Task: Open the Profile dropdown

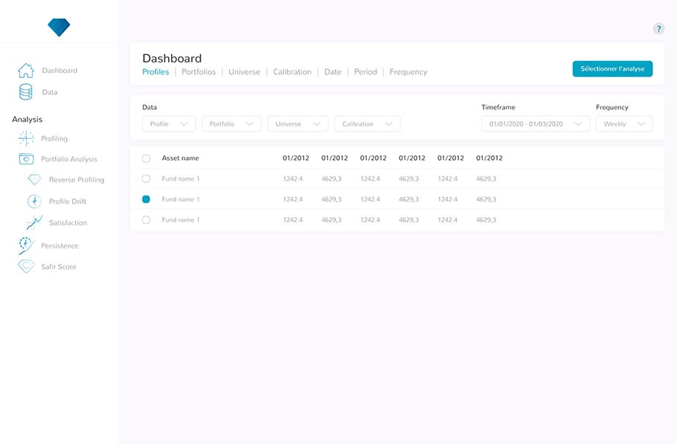Action: coord(169,124)
